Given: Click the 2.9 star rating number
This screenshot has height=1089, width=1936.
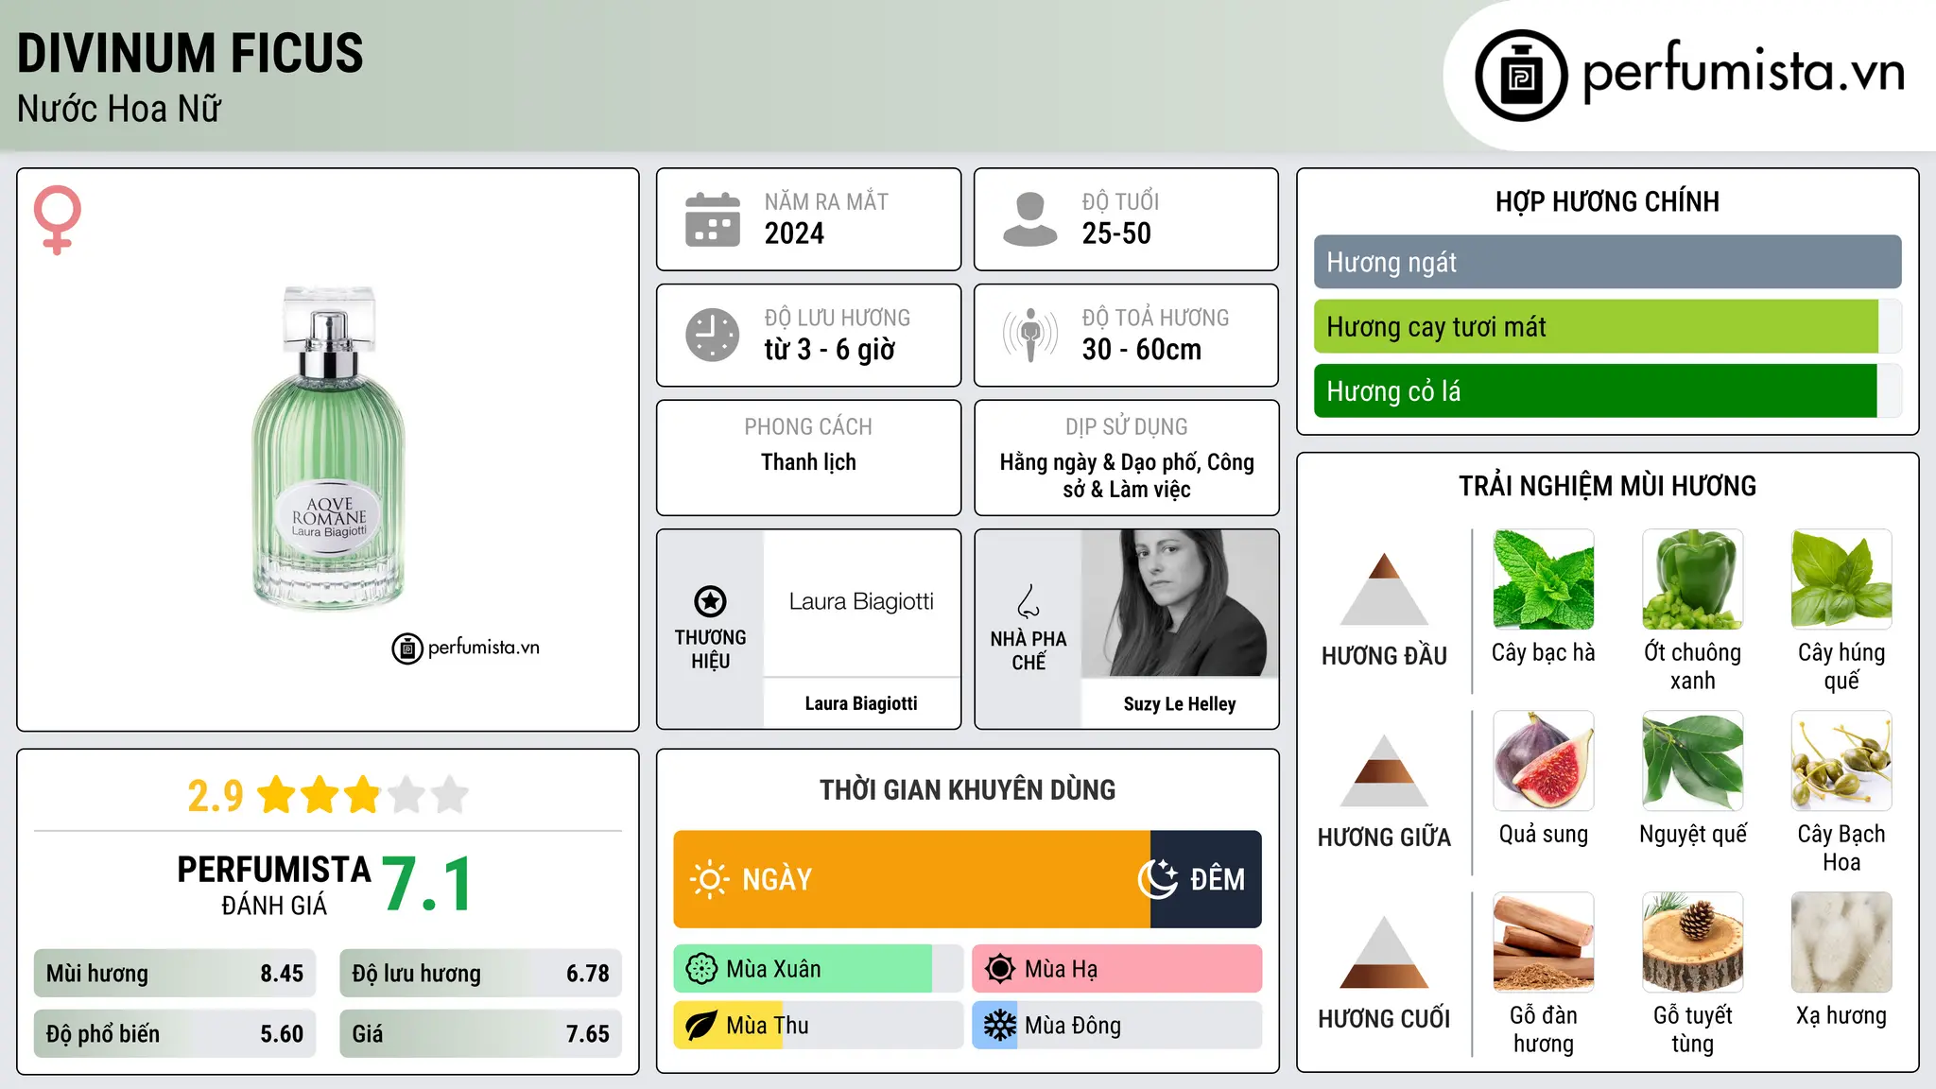Looking at the screenshot, I should [x=216, y=795].
